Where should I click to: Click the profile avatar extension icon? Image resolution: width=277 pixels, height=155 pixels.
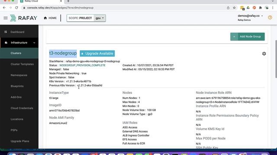(267, 8)
